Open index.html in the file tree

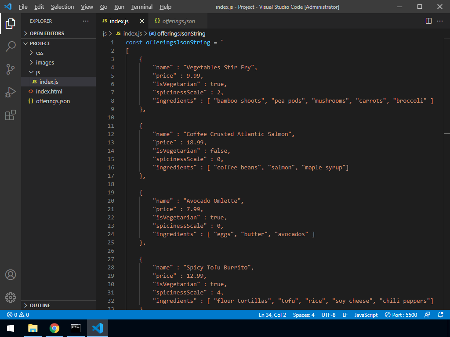[x=49, y=91]
